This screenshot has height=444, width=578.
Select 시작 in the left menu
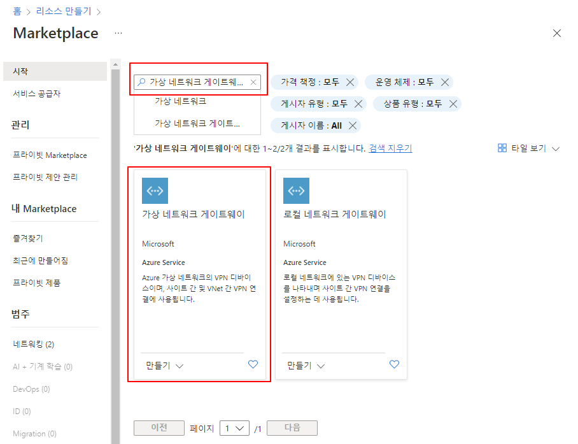55,71
